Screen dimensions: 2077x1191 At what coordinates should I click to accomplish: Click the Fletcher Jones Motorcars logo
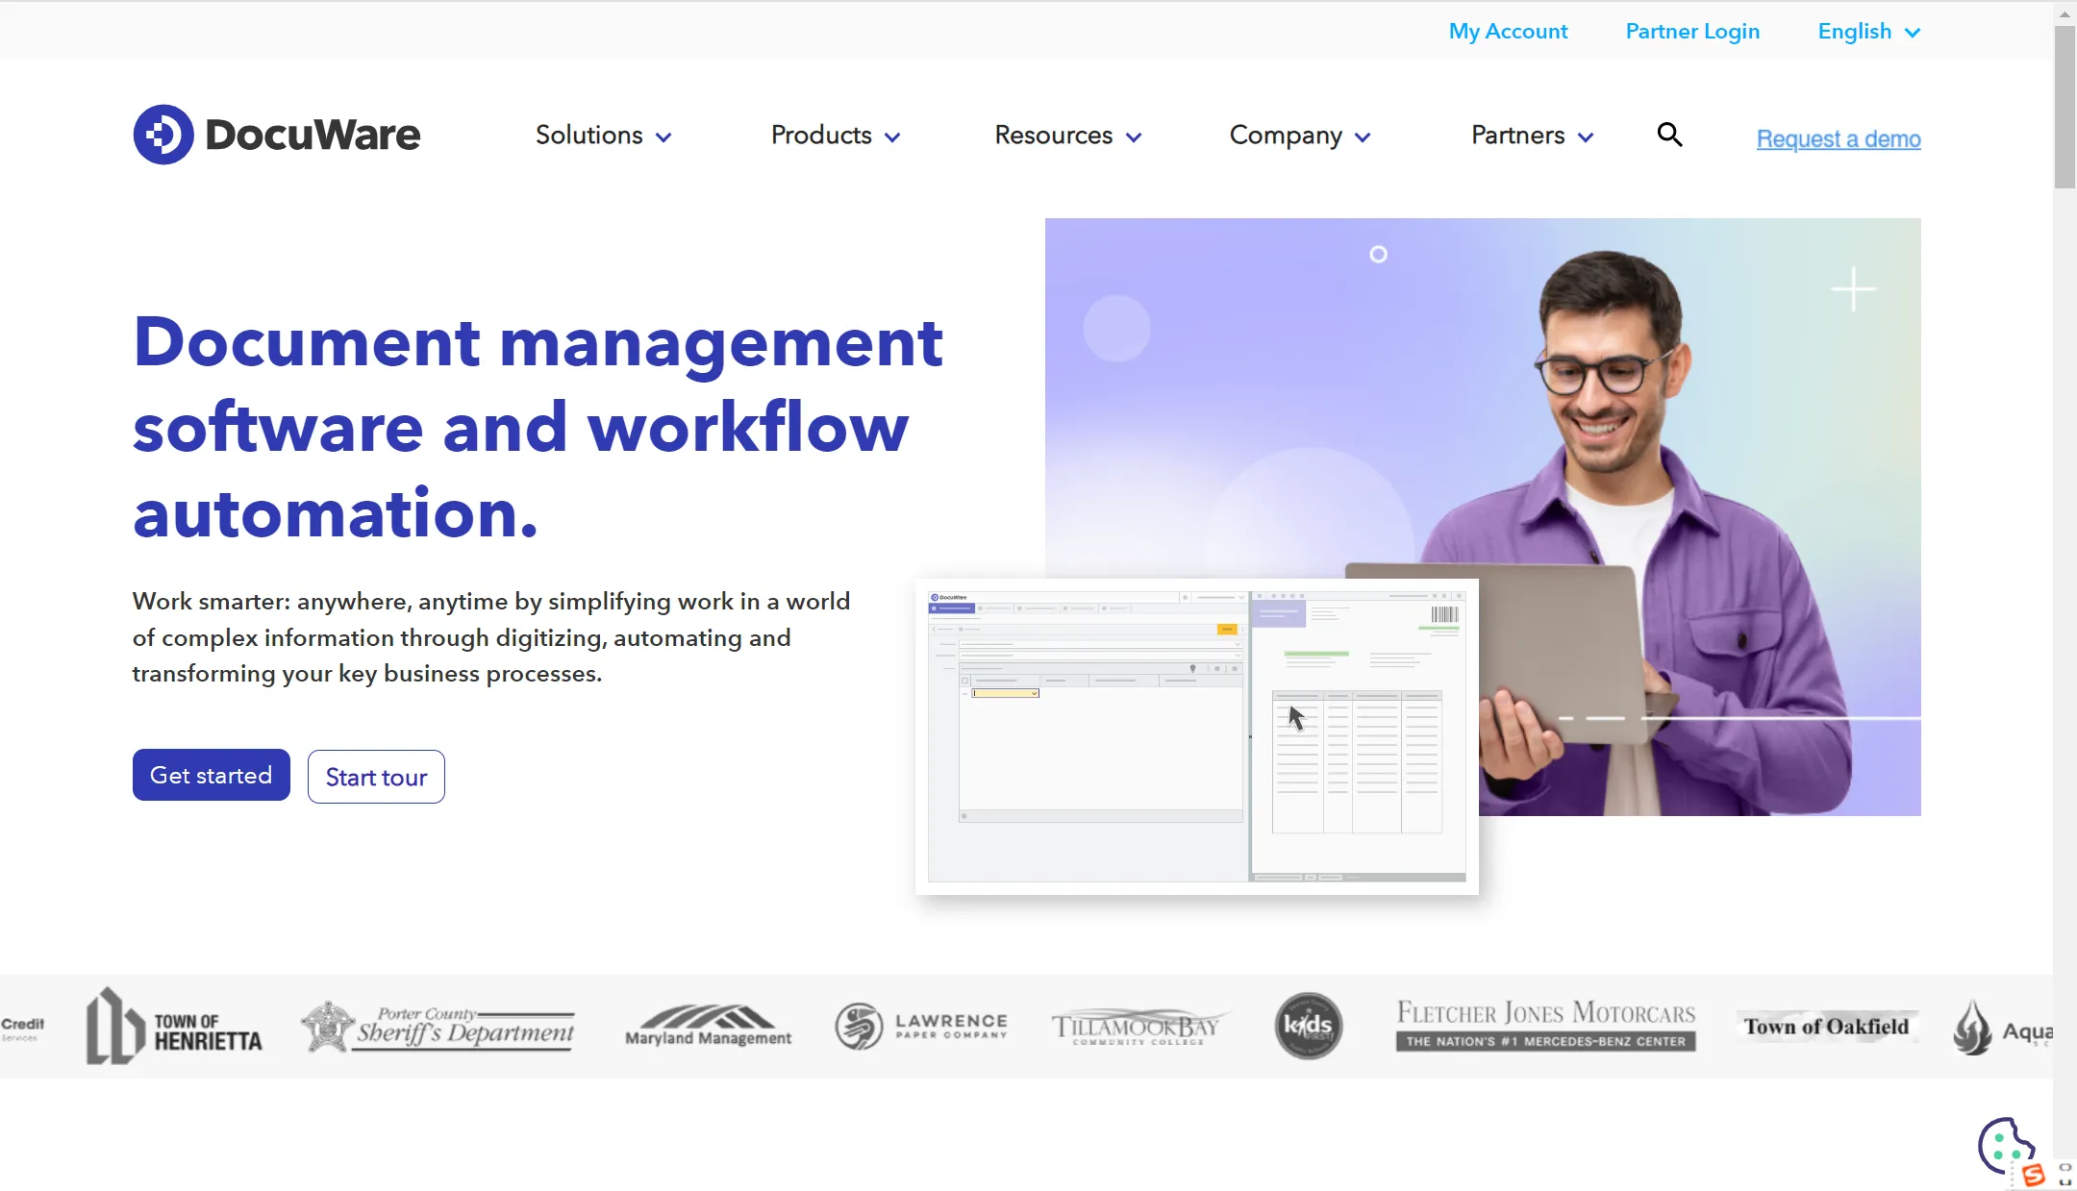1545,1026
